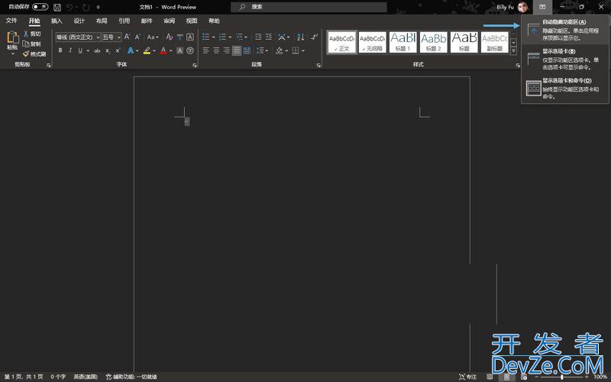The width and height of the screenshot is (611, 382).
Task: Open the Font dialog launcher
Action: click(195, 65)
